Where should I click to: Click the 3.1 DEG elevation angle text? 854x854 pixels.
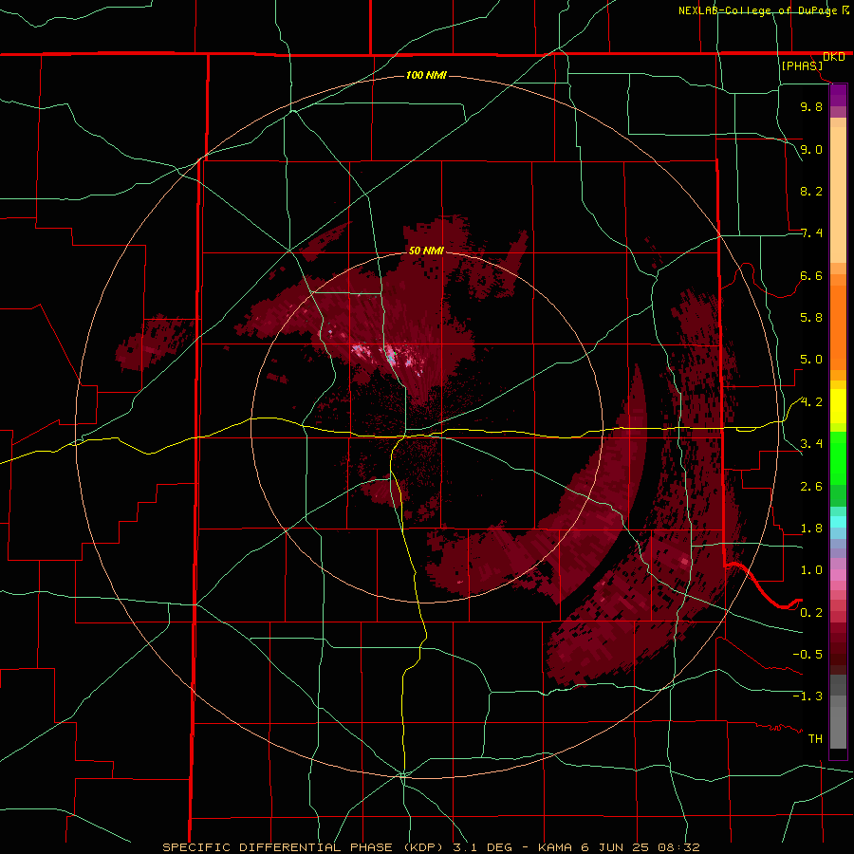481,847
